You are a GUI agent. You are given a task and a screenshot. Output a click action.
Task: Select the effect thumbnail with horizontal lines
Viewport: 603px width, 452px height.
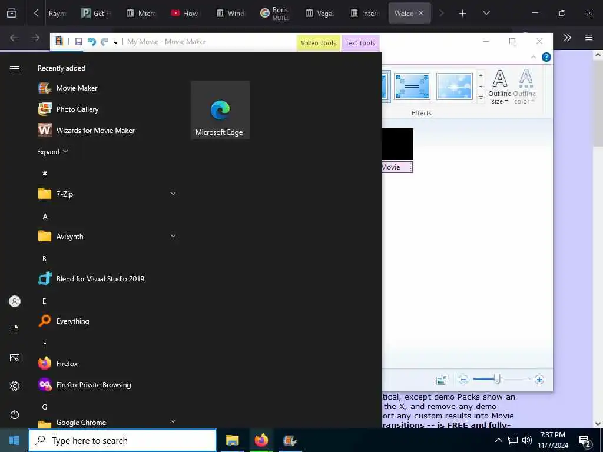click(412, 86)
